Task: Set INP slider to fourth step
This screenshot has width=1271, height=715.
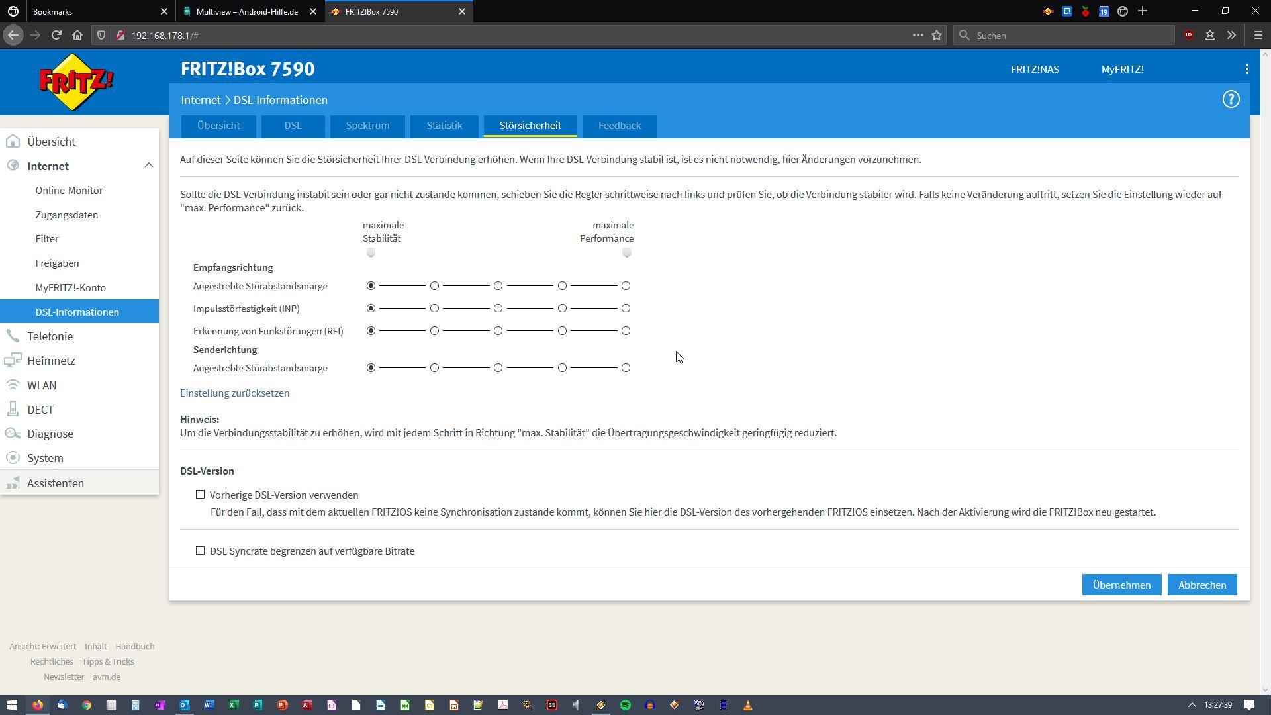Action: tap(562, 309)
